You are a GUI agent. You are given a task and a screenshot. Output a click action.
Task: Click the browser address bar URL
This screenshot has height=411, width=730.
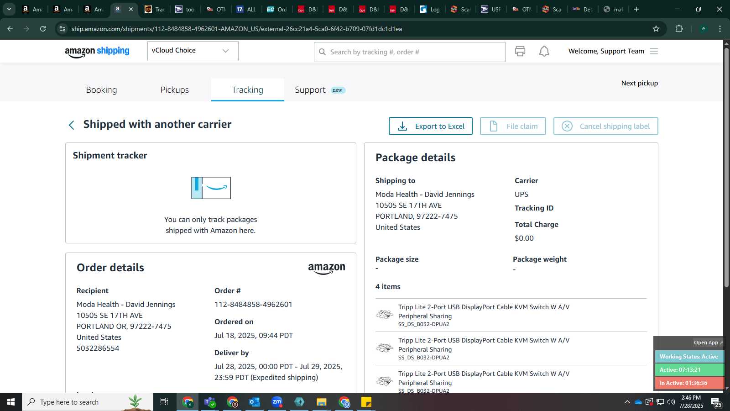click(236, 29)
